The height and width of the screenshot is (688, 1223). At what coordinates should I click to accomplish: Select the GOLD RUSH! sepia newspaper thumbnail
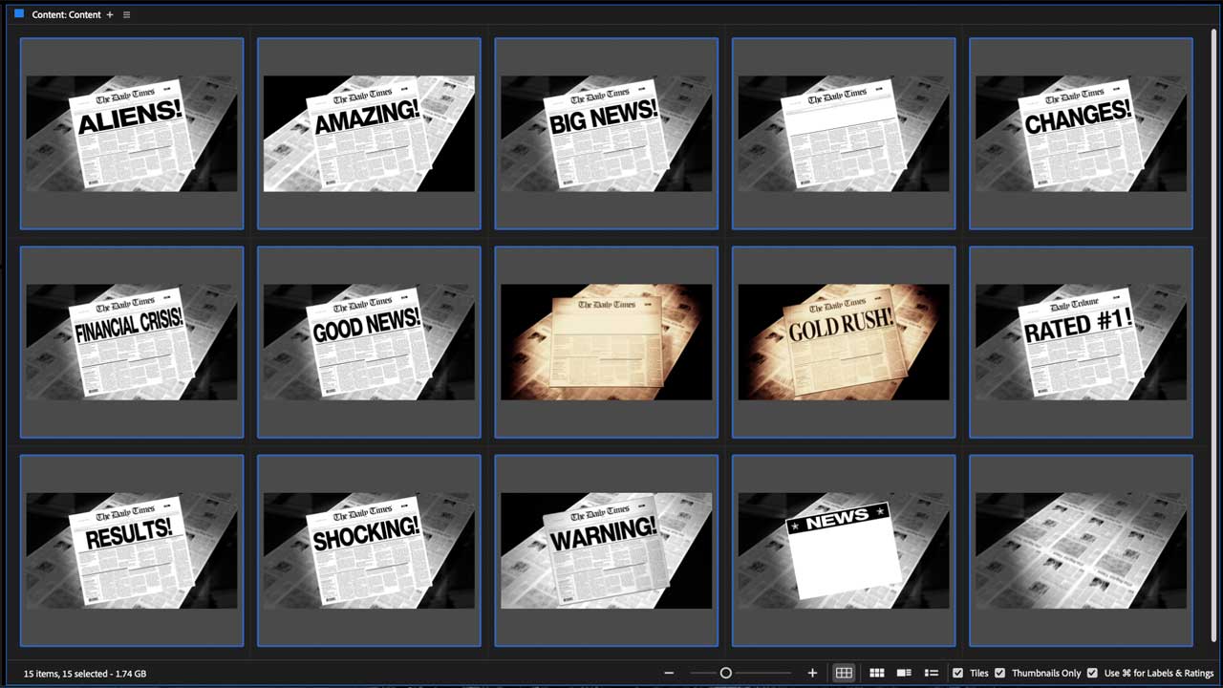[844, 342]
